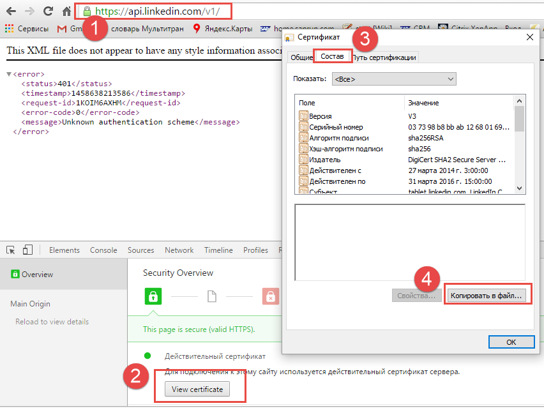Click the icon beside the Версия row
This screenshot has height=408, width=544.
point(303,116)
